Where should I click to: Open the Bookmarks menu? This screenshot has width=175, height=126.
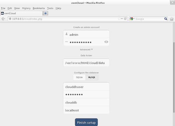pos(39,8)
